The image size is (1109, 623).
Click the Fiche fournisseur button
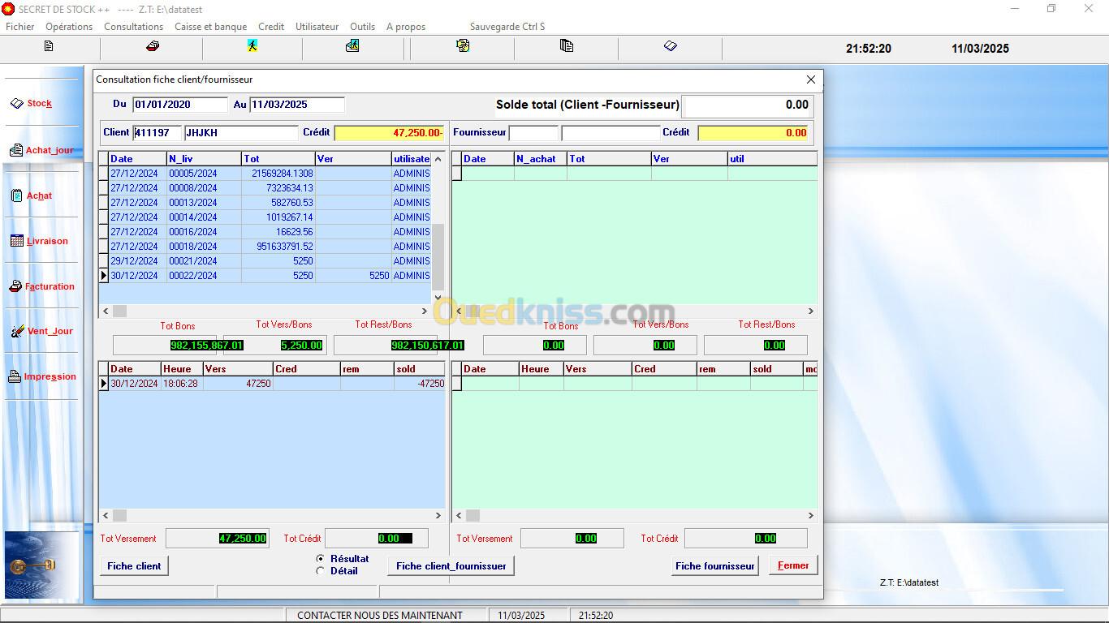point(714,566)
